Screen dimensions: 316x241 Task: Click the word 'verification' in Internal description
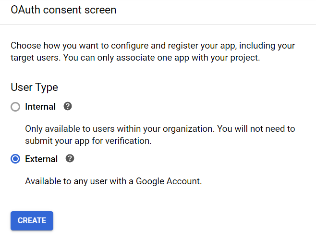(x=130, y=141)
